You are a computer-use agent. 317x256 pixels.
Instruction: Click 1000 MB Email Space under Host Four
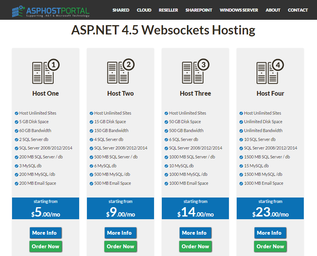click(x=263, y=183)
